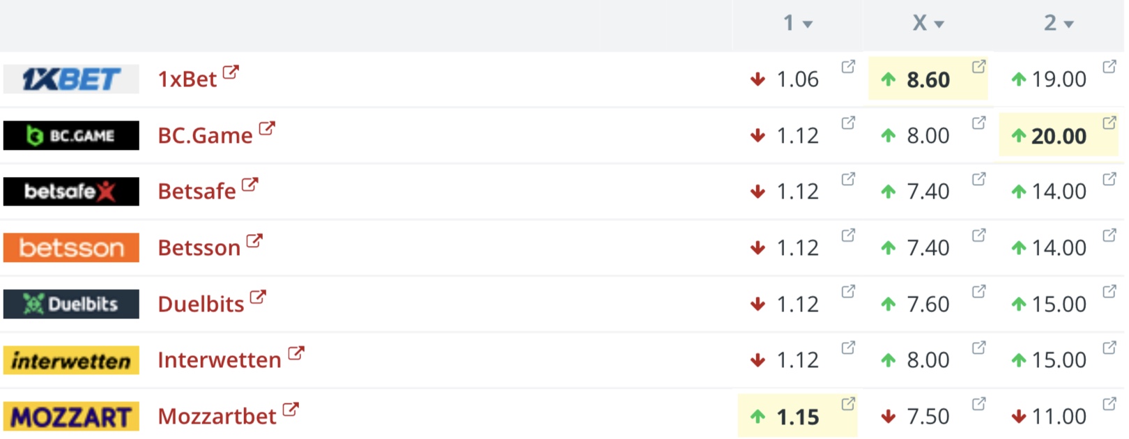Open external icon beside BC.Game 20.00 odds
Viewport: 1129px width, 439px height.
1109,123
